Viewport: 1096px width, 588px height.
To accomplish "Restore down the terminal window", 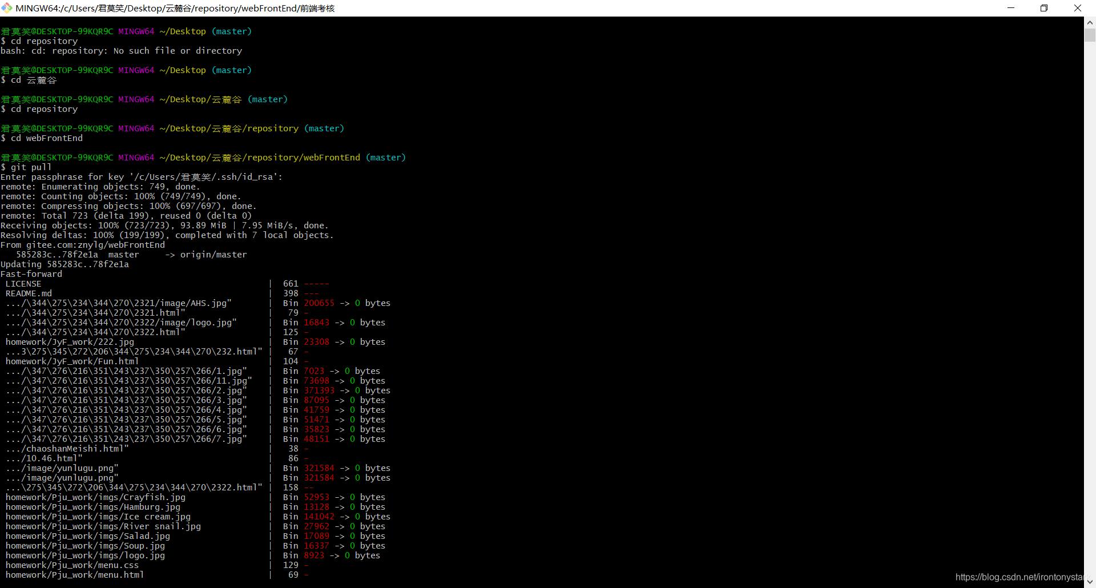I will tap(1044, 8).
